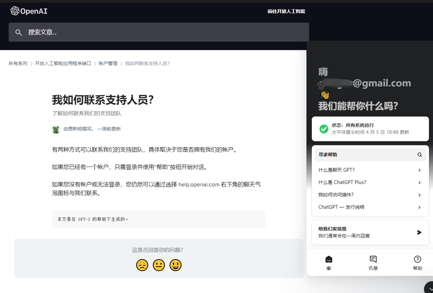Switch to the 帮助 help tab

point(417,263)
